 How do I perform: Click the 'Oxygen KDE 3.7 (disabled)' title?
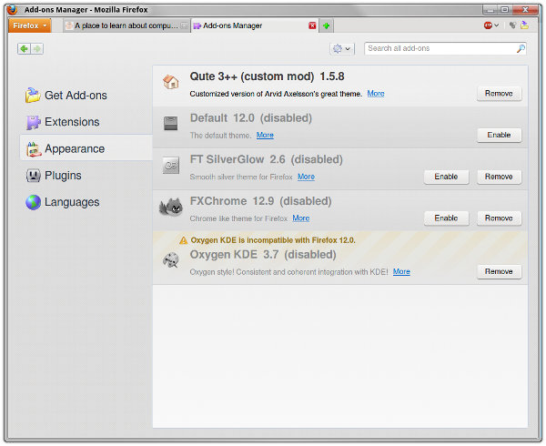point(263,255)
